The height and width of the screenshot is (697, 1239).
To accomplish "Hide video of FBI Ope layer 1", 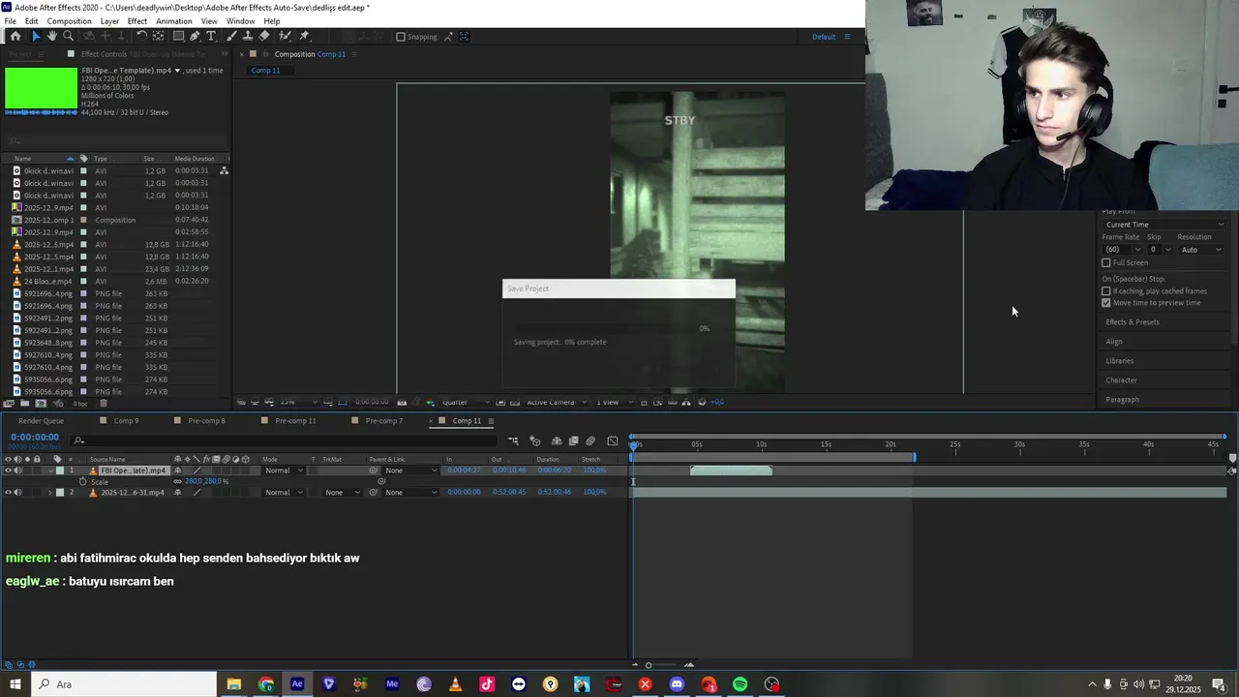I will [8, 470].
